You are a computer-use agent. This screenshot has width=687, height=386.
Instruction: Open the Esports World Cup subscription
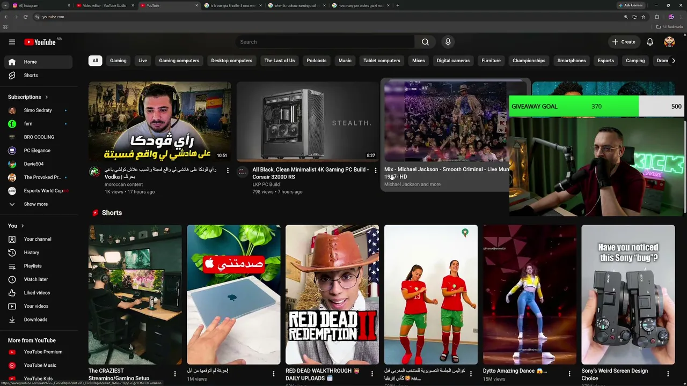pos(38,191)
